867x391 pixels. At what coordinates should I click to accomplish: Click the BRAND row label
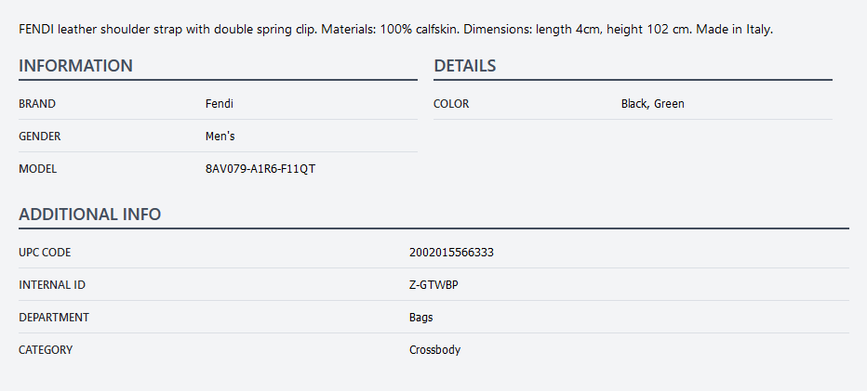pos(37,104)
